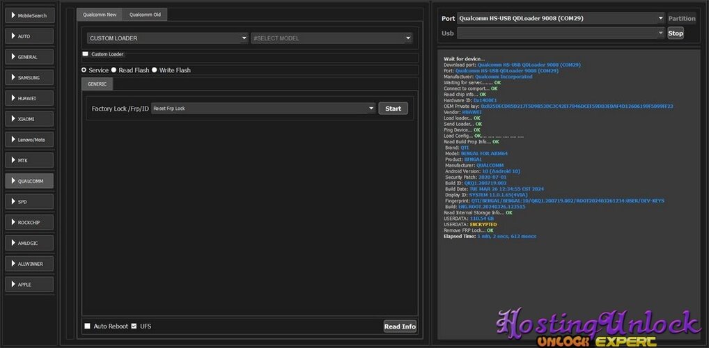Open the ROCKCHIP sidebar section
This screenshot has width=709, height=348.
[29, 222]
